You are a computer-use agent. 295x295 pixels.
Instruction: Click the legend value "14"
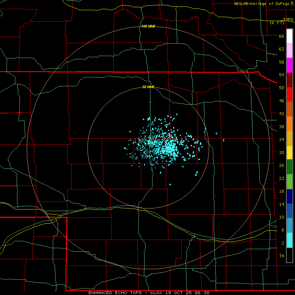point(282,204)
